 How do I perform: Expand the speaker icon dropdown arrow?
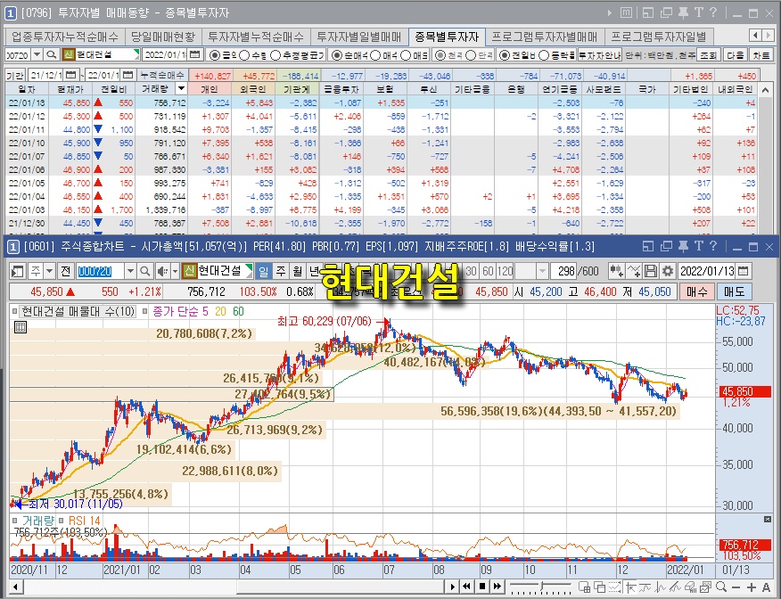click(175, 271)
